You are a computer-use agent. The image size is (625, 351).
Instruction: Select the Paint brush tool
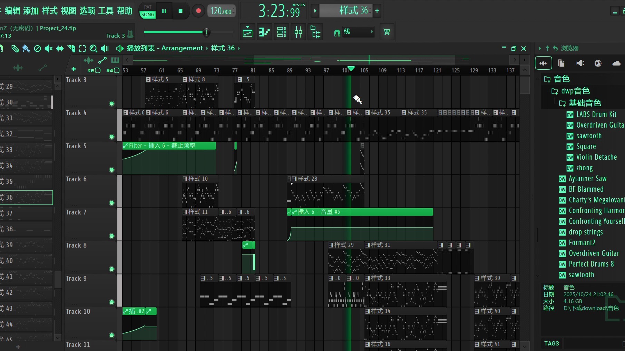[26, 49]
